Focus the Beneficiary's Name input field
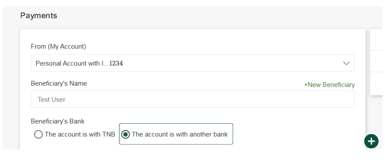The image size is (385, 163). 192,99
